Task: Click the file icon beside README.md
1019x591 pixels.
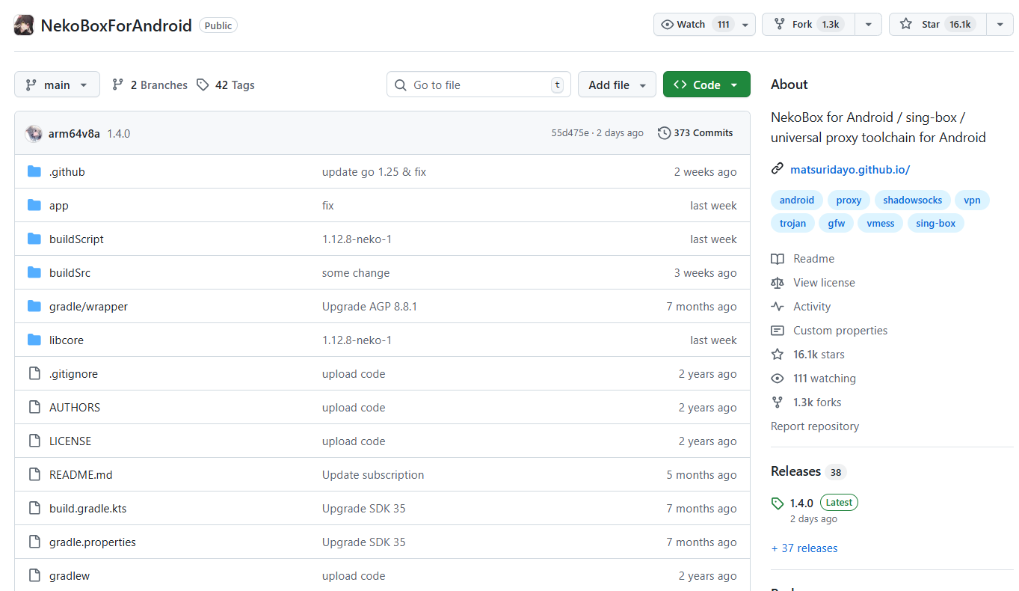Action: point(34,474)
